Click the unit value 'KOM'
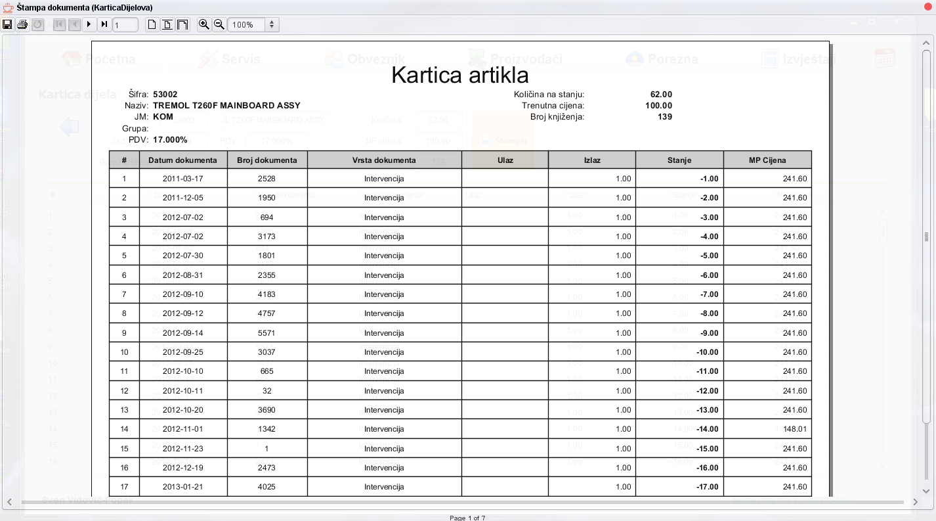The width and height of the screenshot is (936, 521). click(163, 116)
